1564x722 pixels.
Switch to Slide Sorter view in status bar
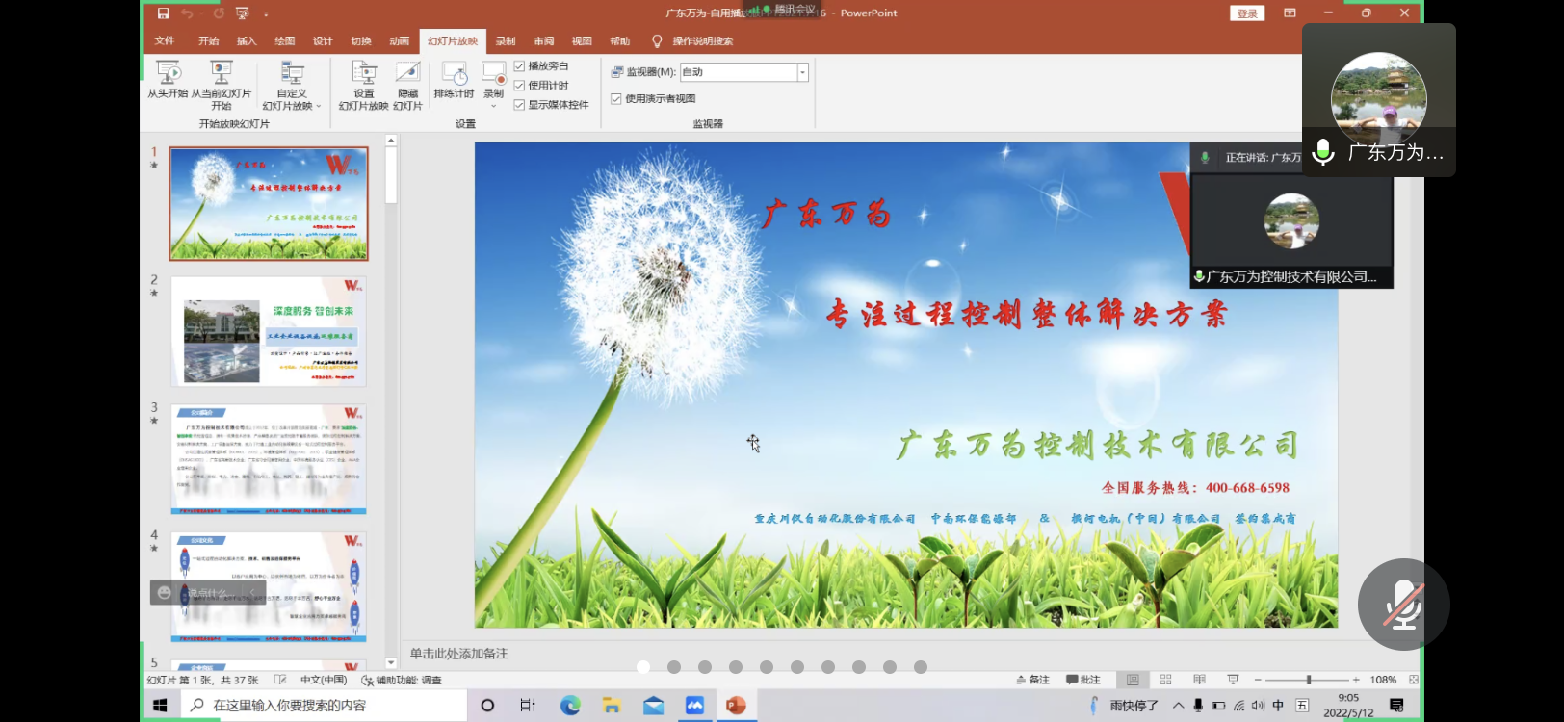pyautogui.click(x=1165, y=680)
